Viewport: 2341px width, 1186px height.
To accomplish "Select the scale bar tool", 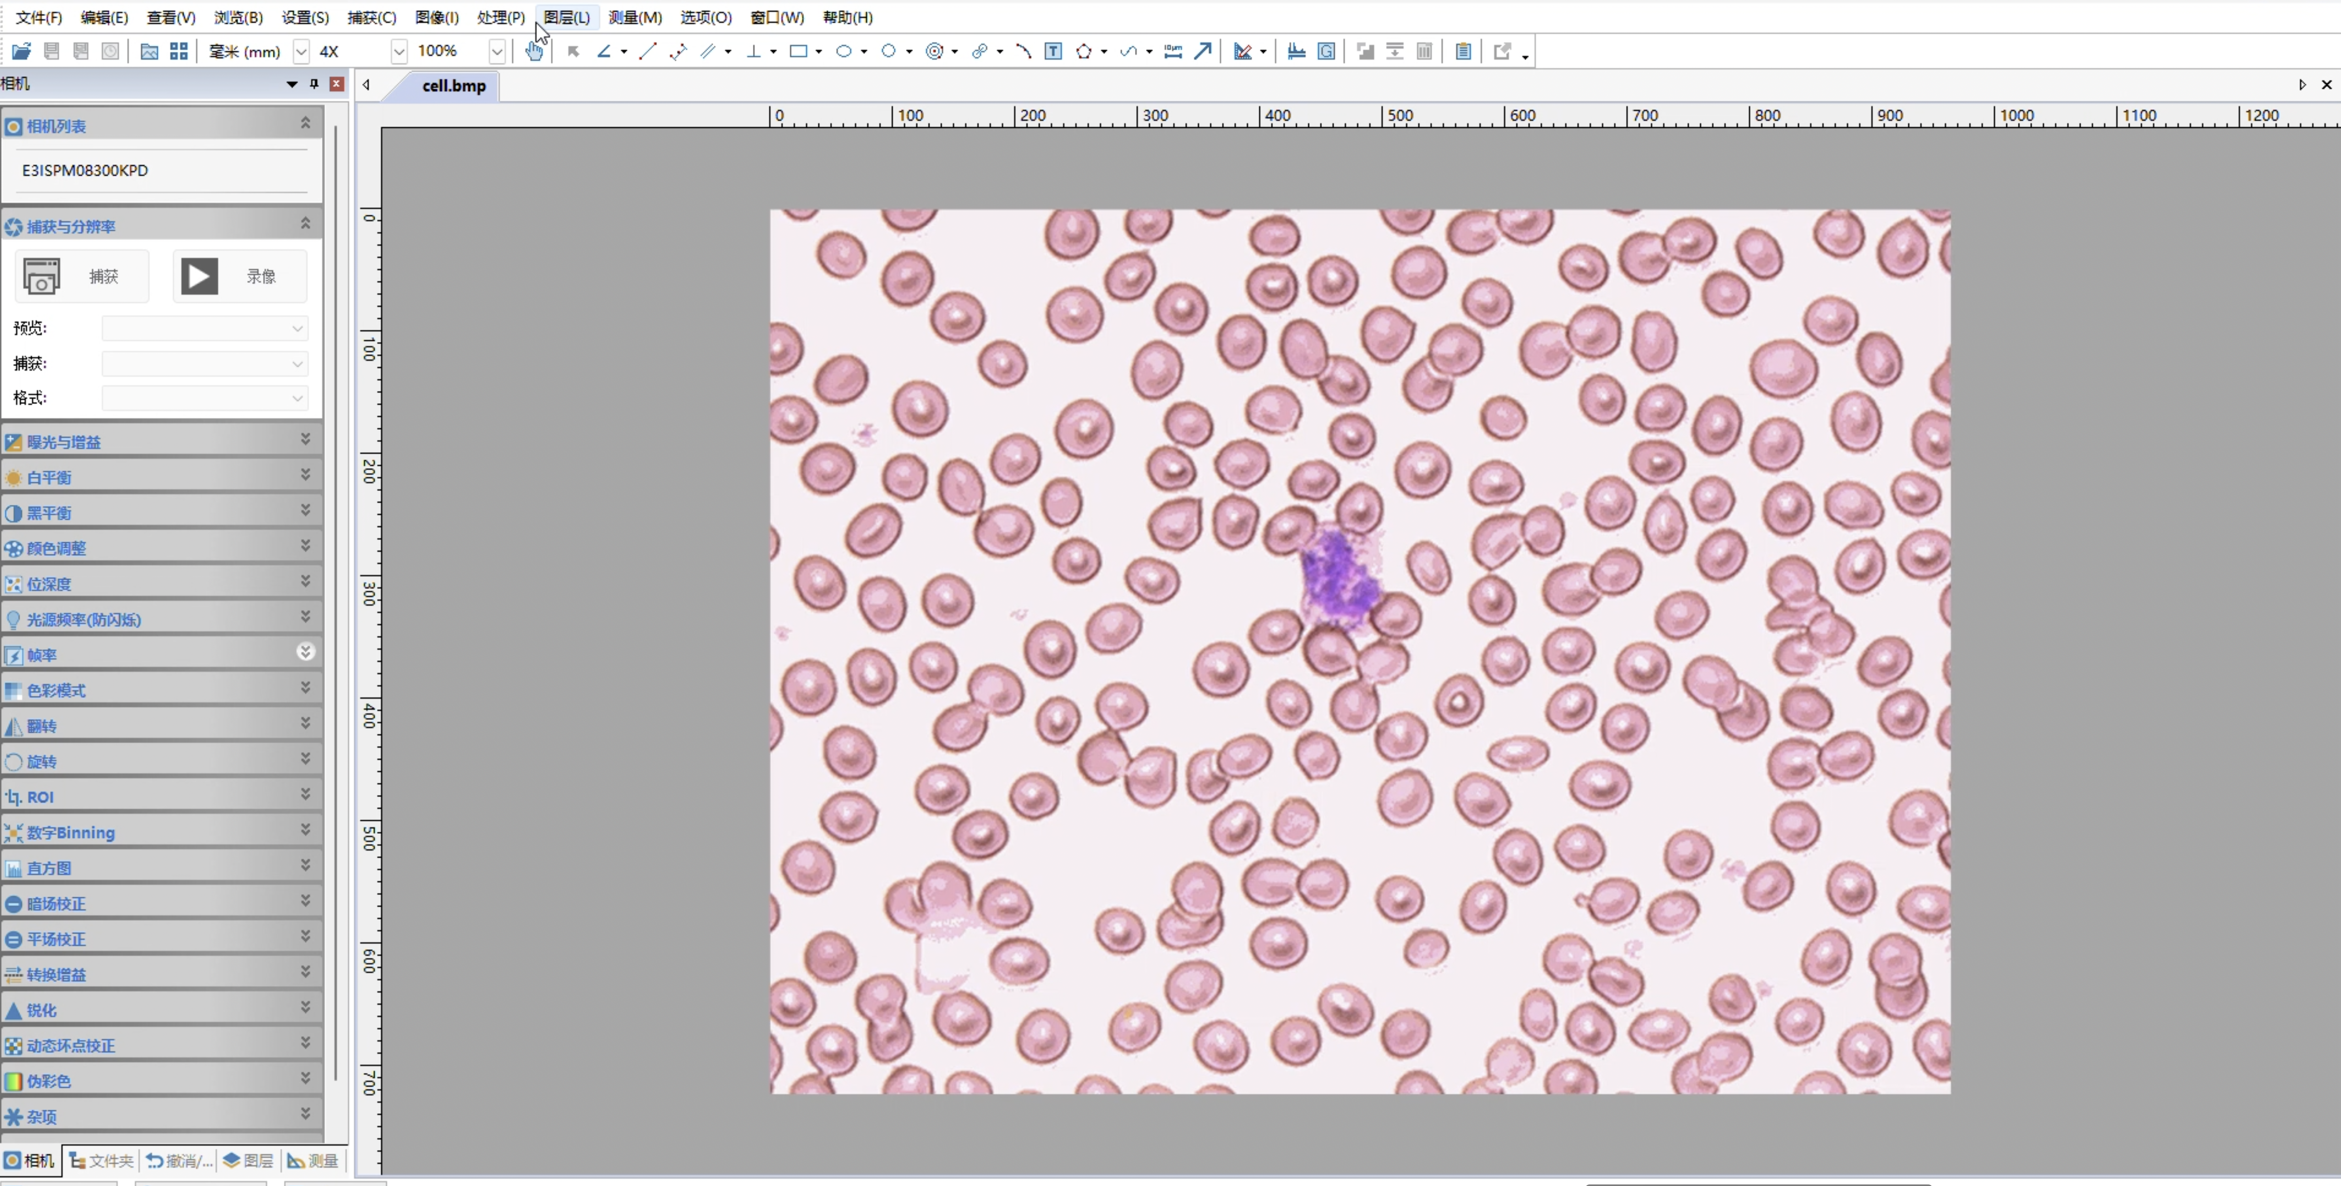I will tap(1173, 52).
